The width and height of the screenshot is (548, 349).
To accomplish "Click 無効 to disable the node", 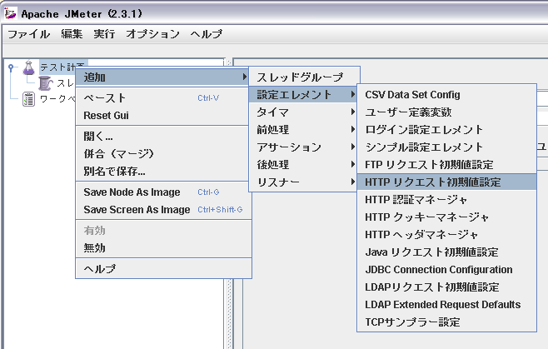I will click(x=95, y=247).
